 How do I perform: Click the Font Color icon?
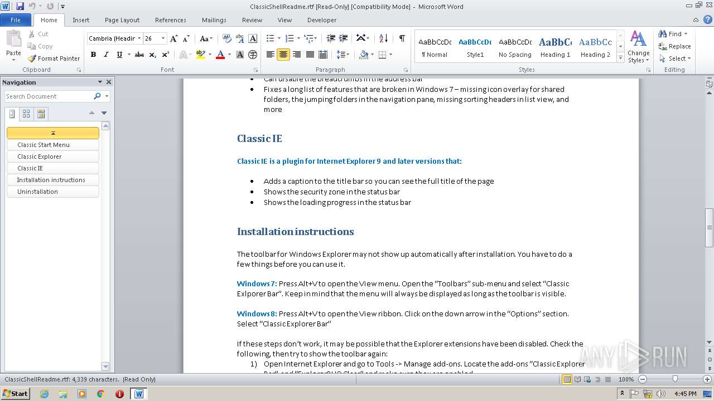tap(220, 55)
